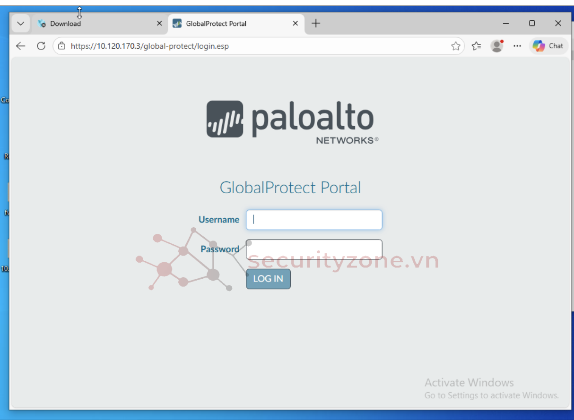The image size is (574, 420).
Task: Open the browser profile avatar
Action: point(496,46)
